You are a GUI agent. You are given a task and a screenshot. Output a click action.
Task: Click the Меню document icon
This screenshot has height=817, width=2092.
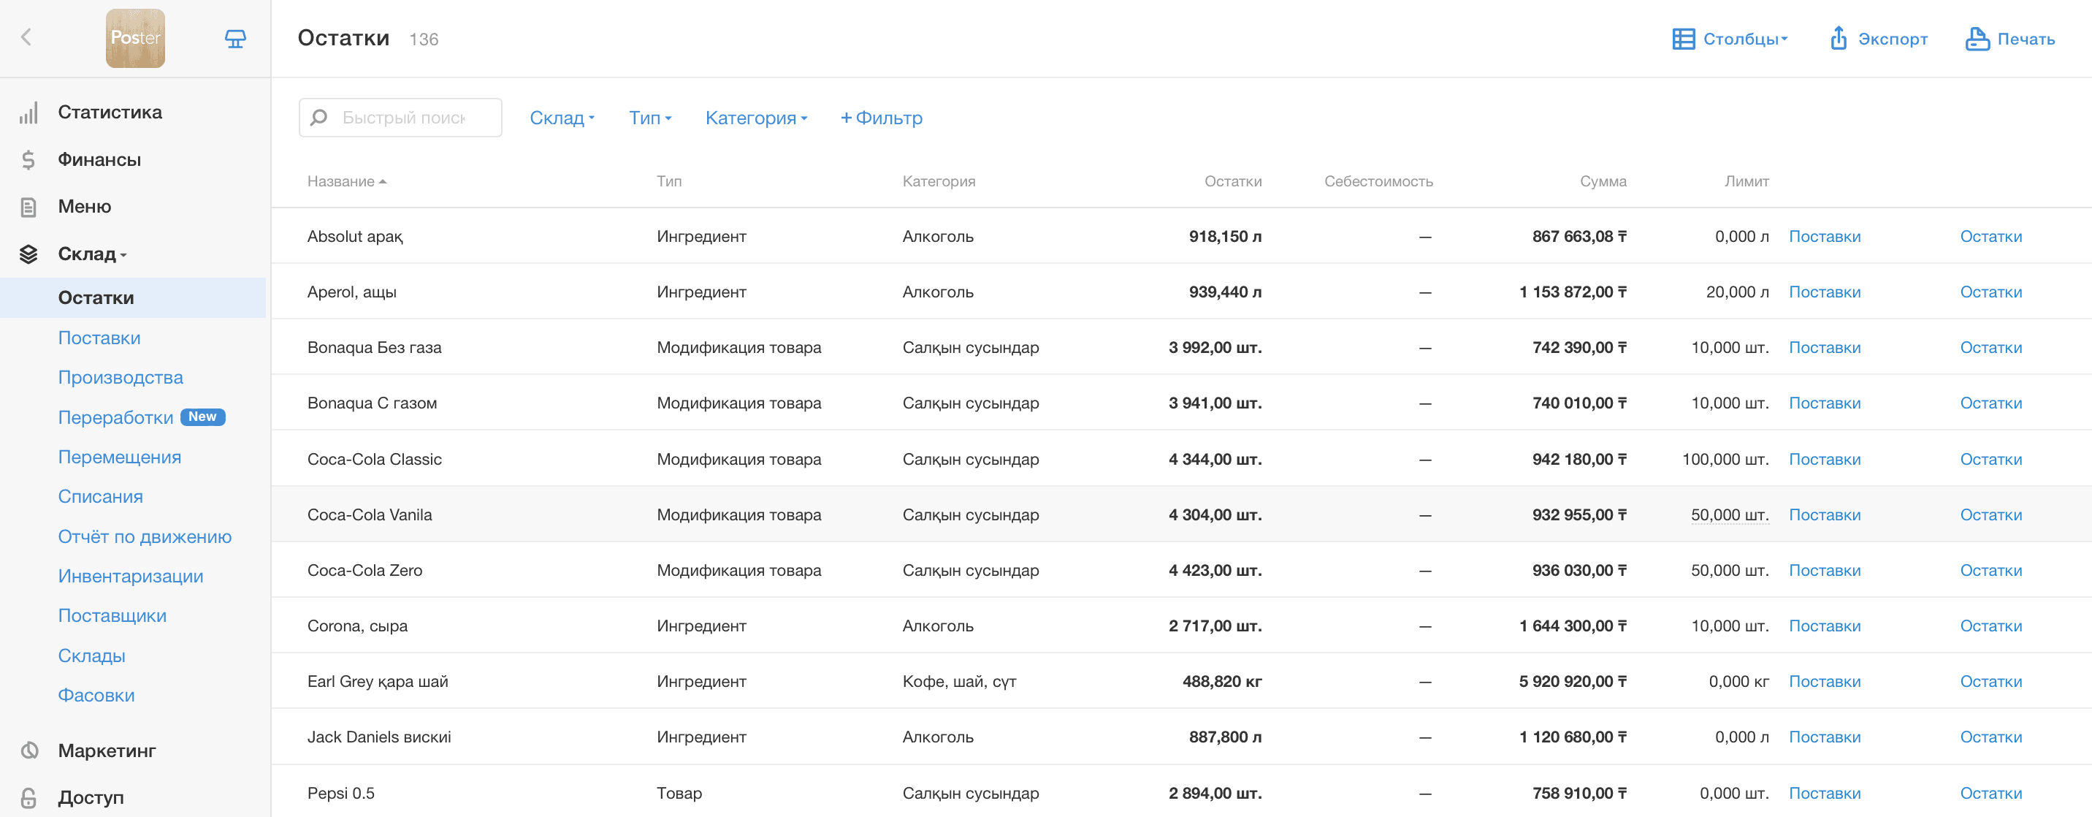28,207
